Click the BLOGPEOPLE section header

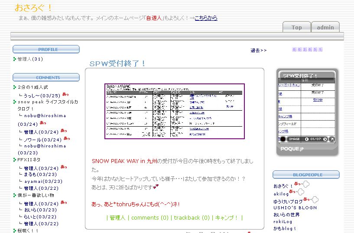click(306, 175)
